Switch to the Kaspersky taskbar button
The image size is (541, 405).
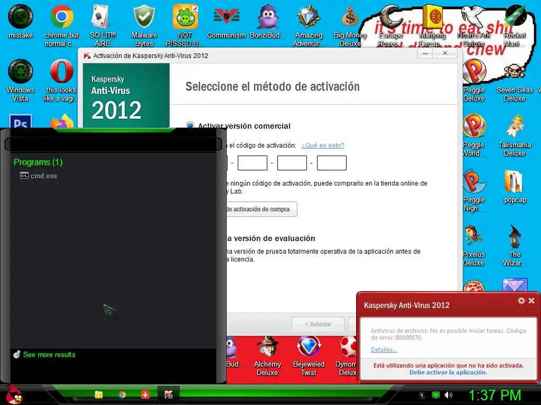pyautogui.click(x=169, y=394)
